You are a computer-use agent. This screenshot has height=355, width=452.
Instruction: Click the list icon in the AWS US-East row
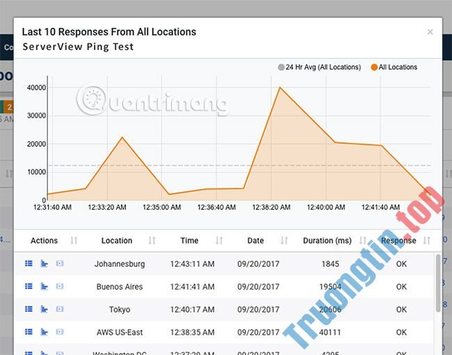[x=29, y=332]
